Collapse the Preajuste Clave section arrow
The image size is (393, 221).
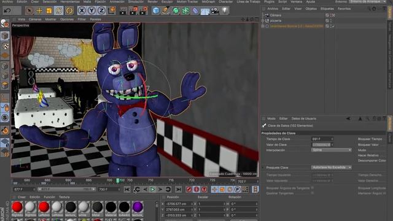click(x=263, y=168)
